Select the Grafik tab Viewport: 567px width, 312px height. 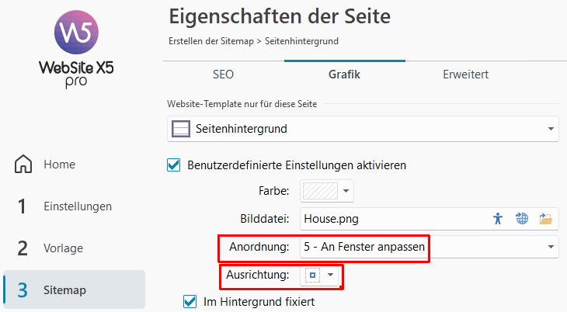(344, 75)
